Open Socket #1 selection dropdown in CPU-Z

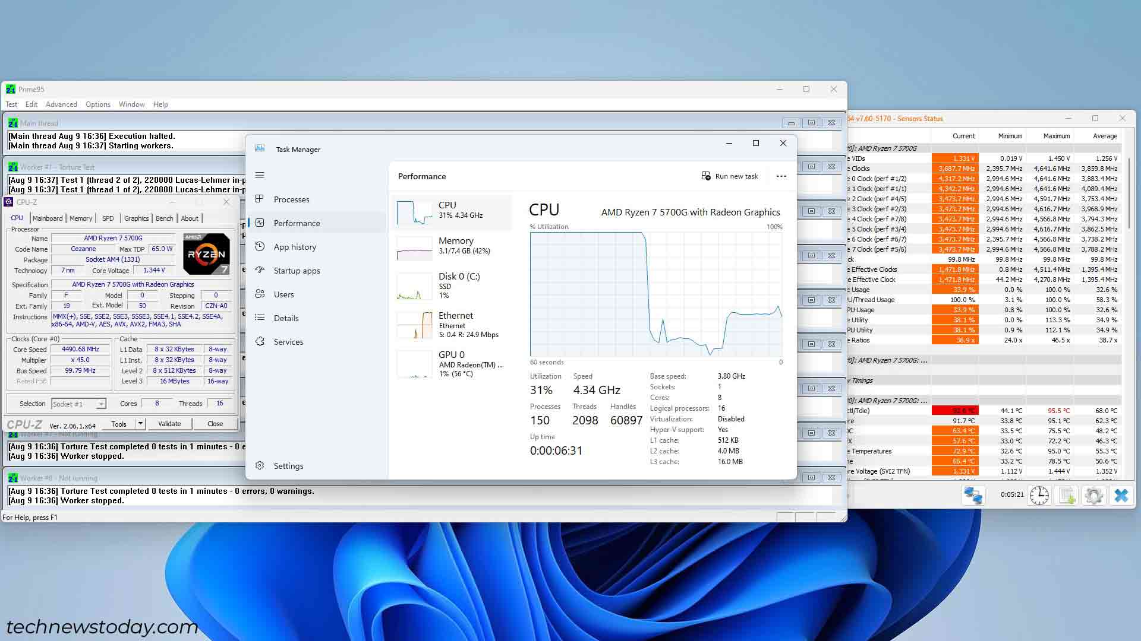pos(78,404)
